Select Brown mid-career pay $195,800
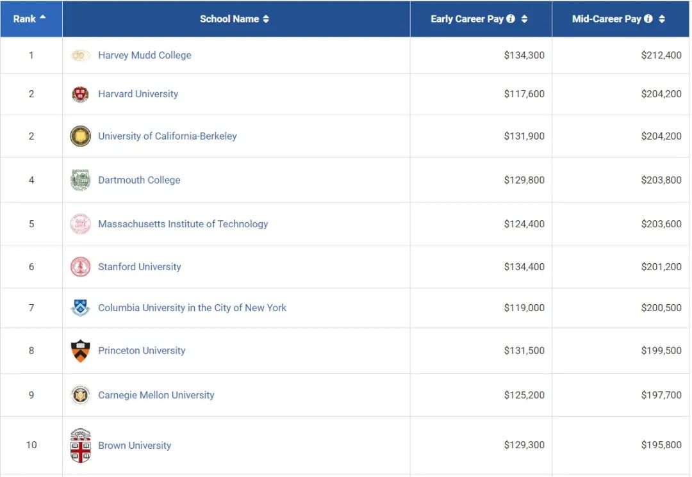Screen dimensions: 692x477 pyautogui.click(x=661, y=445)
